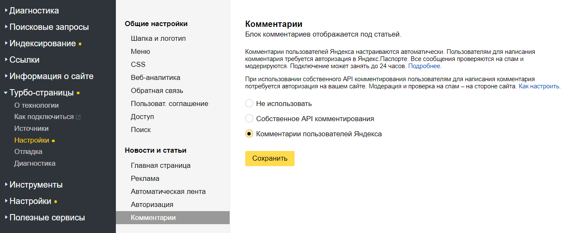Open Источники under Турбо-страницы
The width and height of the screenshot is (584, 233).
click(x=31, y=128)
